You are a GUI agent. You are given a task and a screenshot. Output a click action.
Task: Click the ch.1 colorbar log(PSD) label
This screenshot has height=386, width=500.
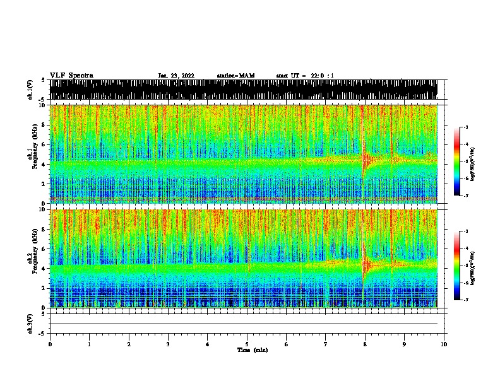[473, 164]
